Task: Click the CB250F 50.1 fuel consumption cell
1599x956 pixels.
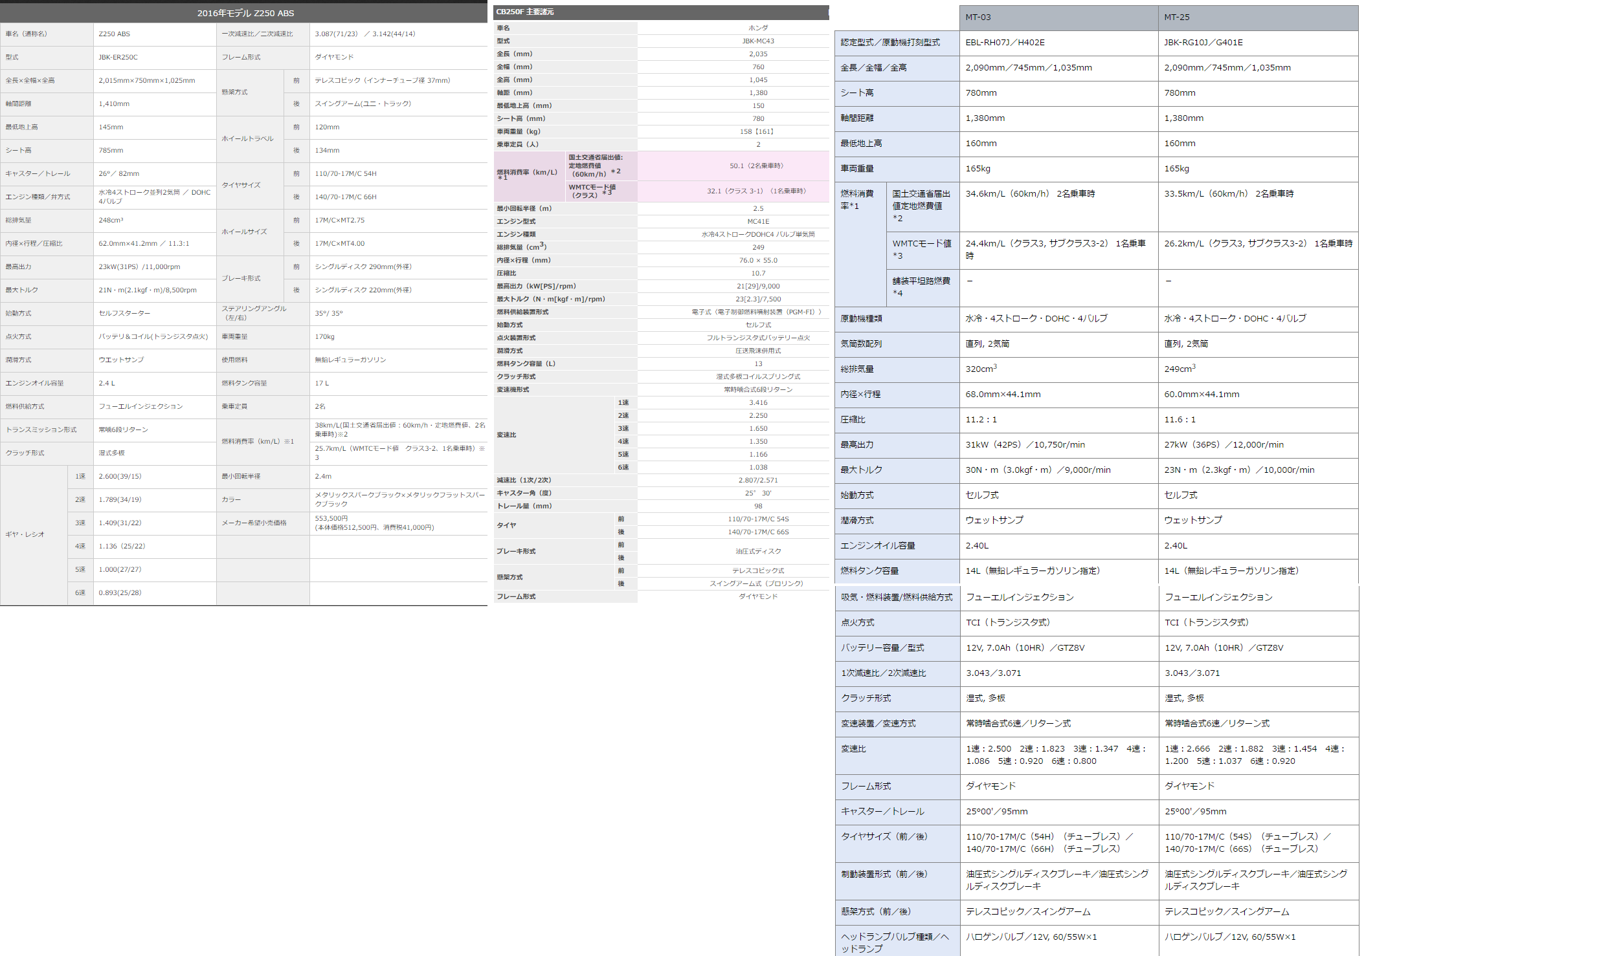Action: pos(756,166)
